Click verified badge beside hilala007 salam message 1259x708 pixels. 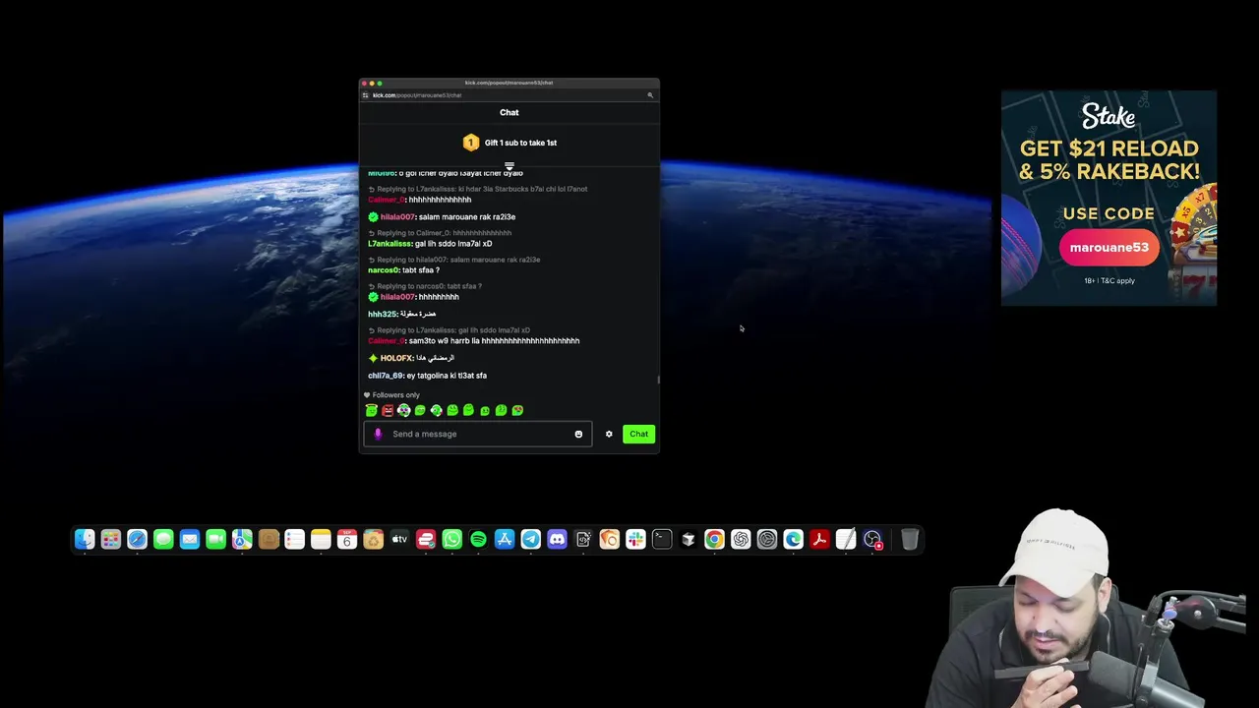[373, 217]
